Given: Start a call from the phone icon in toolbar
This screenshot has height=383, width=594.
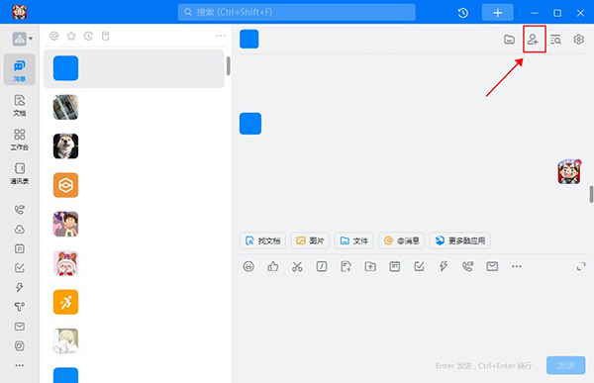Looking at the screenshot, I should [467, 266].
